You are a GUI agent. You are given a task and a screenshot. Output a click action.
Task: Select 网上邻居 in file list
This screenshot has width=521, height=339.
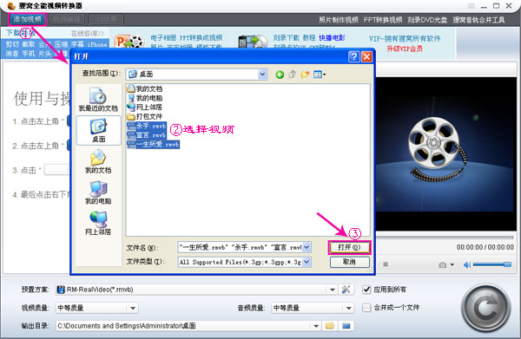tap(145, 108)
